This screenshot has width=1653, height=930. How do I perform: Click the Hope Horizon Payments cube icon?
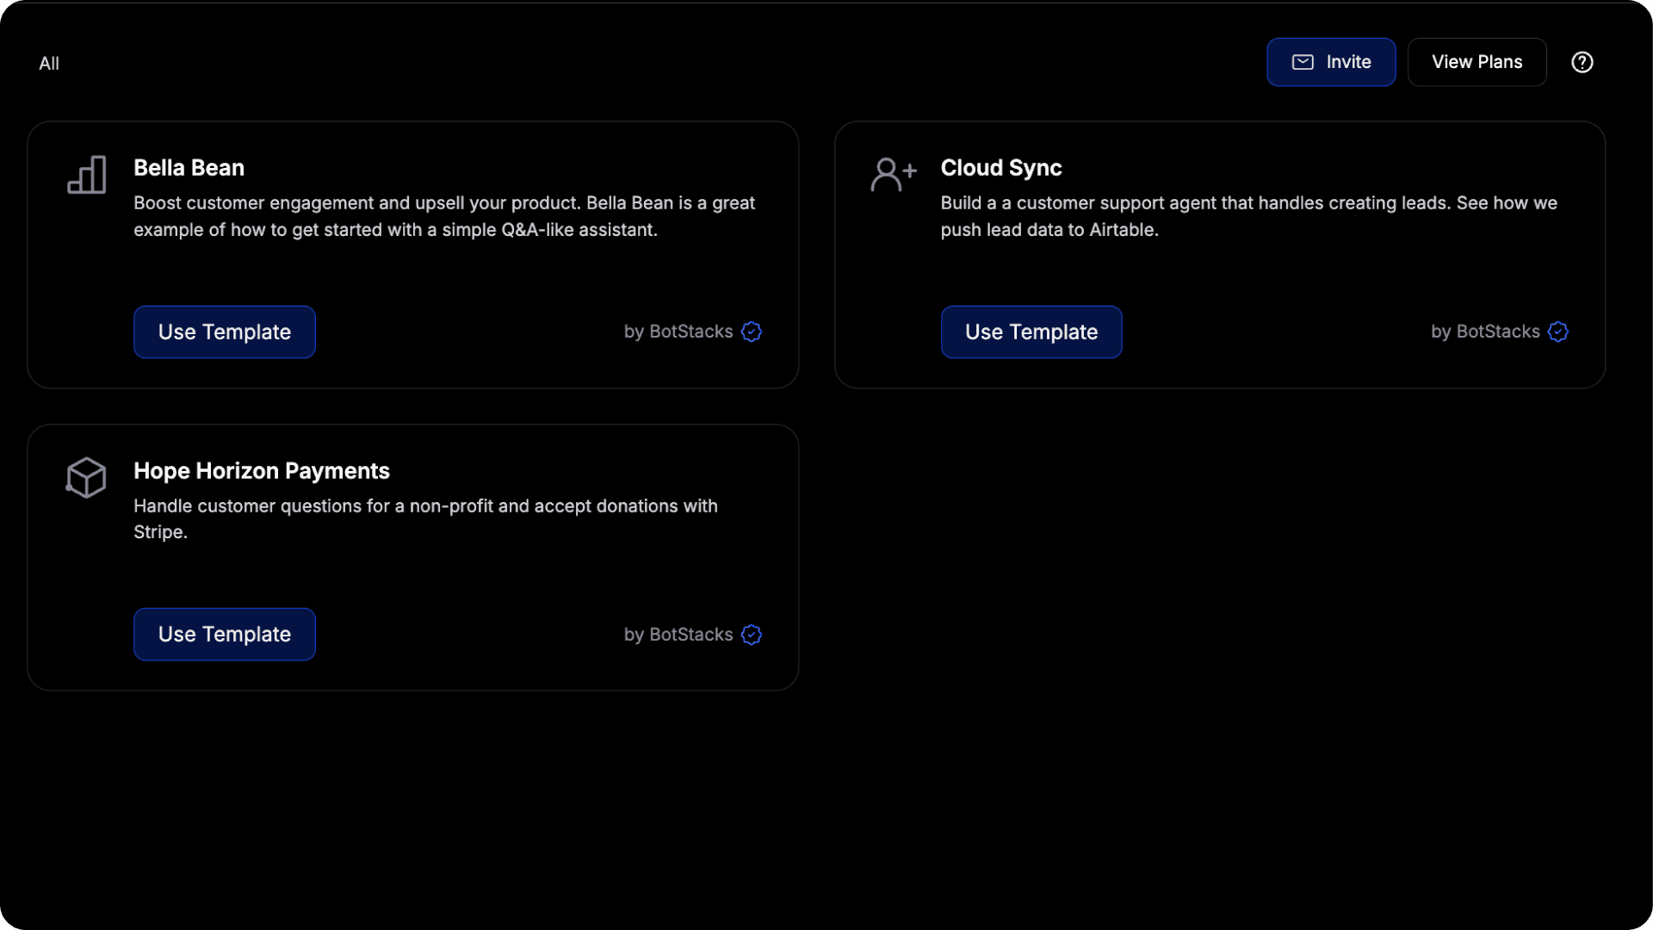pos(86,477)
